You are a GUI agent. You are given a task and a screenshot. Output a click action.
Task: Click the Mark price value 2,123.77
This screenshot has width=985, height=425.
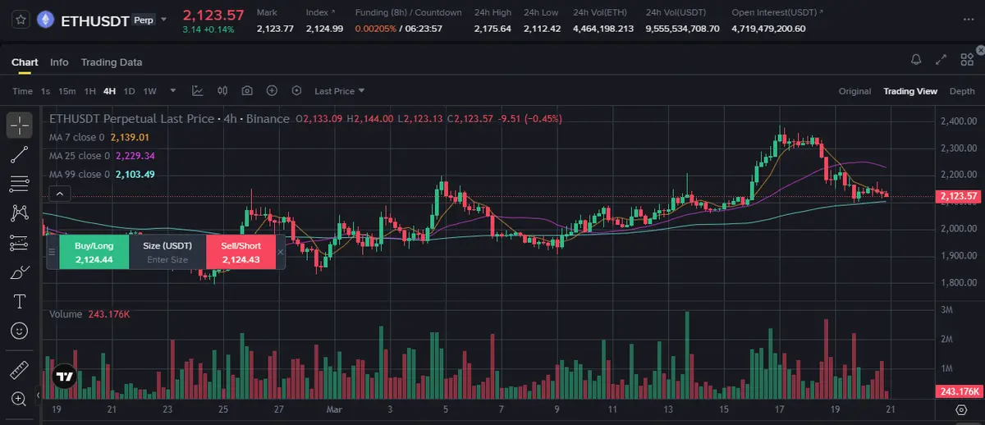[275, 29]
